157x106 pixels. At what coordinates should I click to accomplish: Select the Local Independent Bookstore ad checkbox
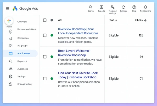point(45,35)
